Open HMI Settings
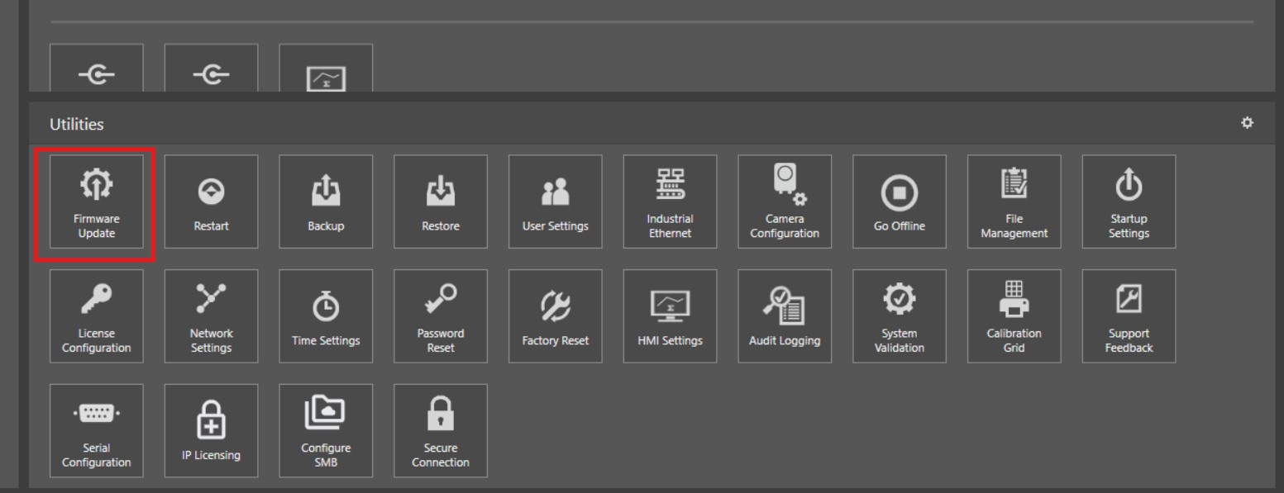This screenshot has width=1284, height=493. (x=671, y=316)
